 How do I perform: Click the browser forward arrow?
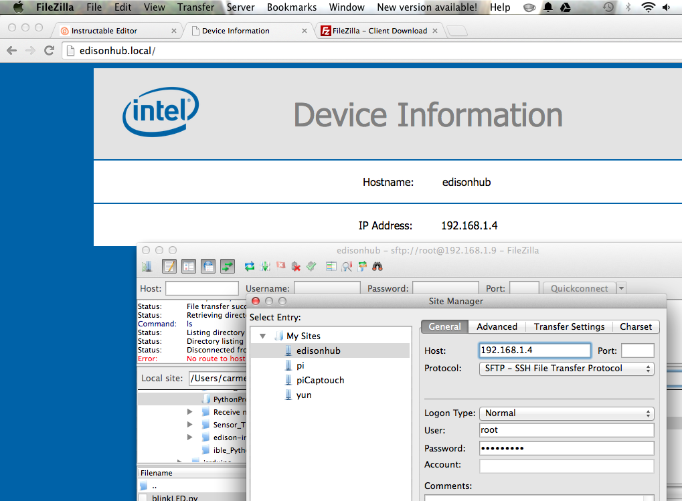tap(30, 50)
